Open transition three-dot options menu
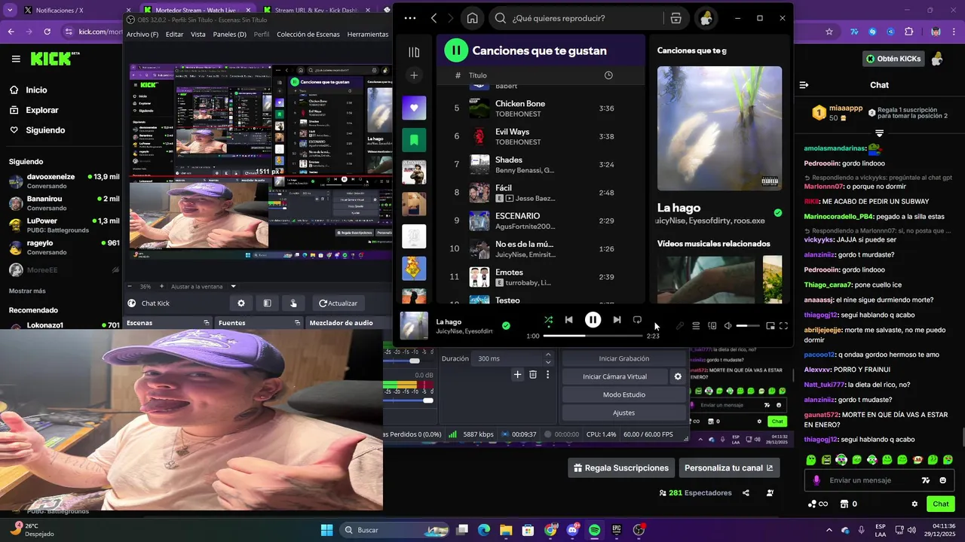The image size is (965, 542). tap(548, 374)
